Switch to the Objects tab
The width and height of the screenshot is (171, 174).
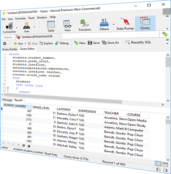pos(8,37)
